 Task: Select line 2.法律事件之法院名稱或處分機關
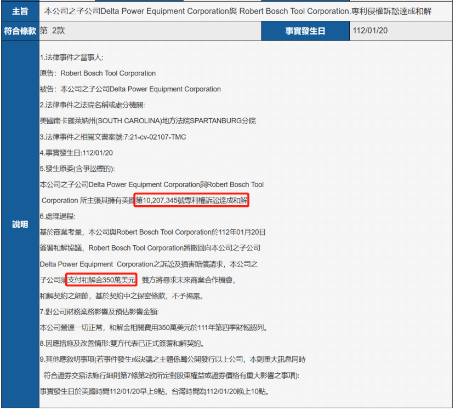[92, 105]
